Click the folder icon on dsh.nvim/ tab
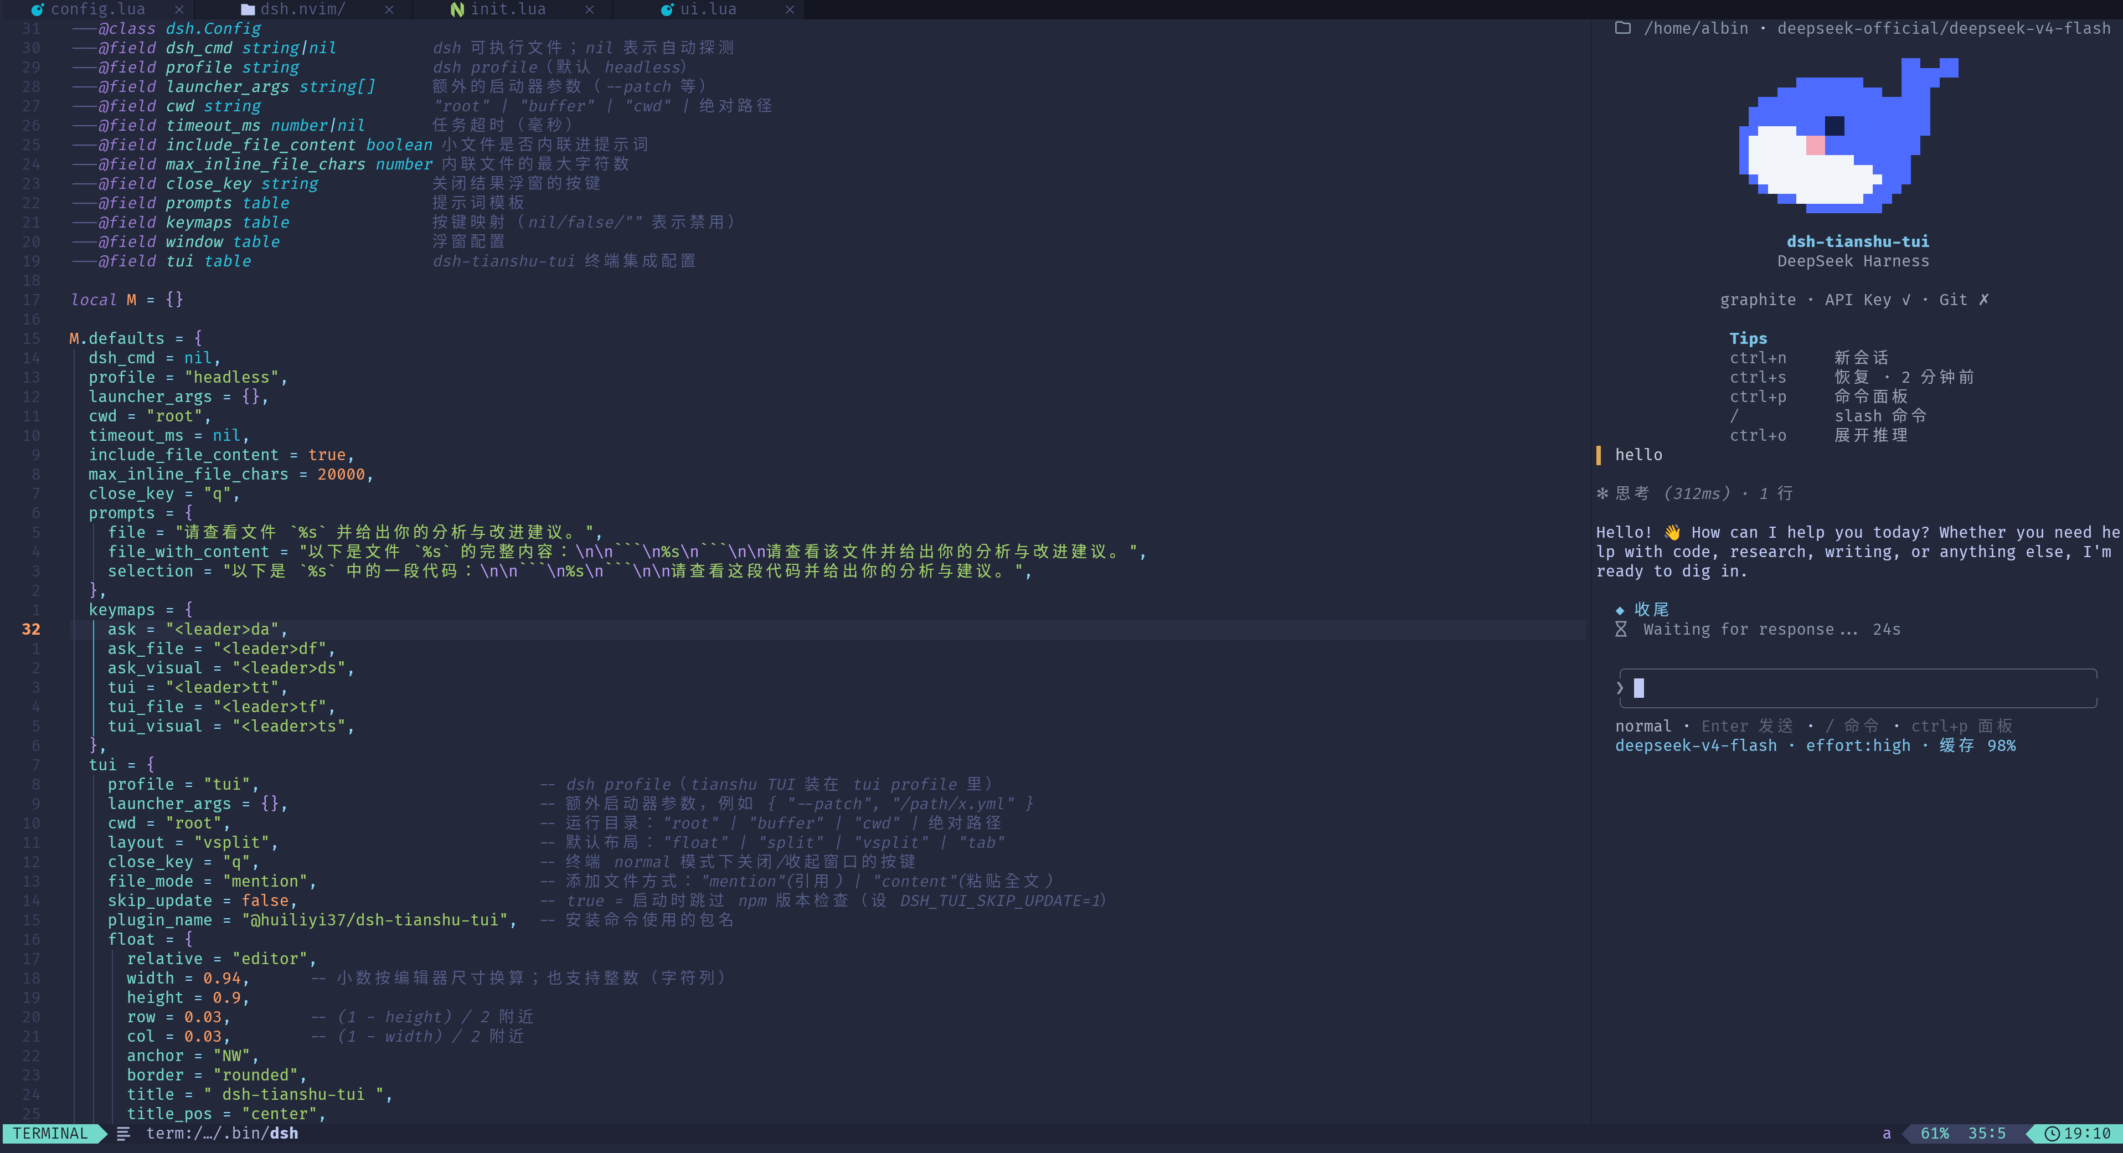 coord(248,9)
